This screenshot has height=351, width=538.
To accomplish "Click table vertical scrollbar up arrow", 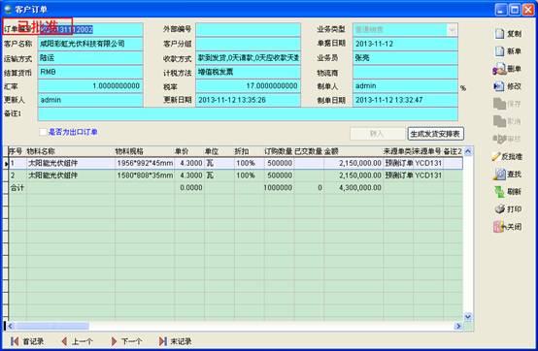I will [x=468, y=151].
